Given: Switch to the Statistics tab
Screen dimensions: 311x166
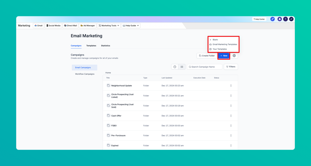Looking at the screenshot, I should tap(105, 46).
